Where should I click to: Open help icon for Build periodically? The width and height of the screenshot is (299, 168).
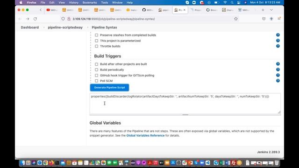click(x=278, y=70)
